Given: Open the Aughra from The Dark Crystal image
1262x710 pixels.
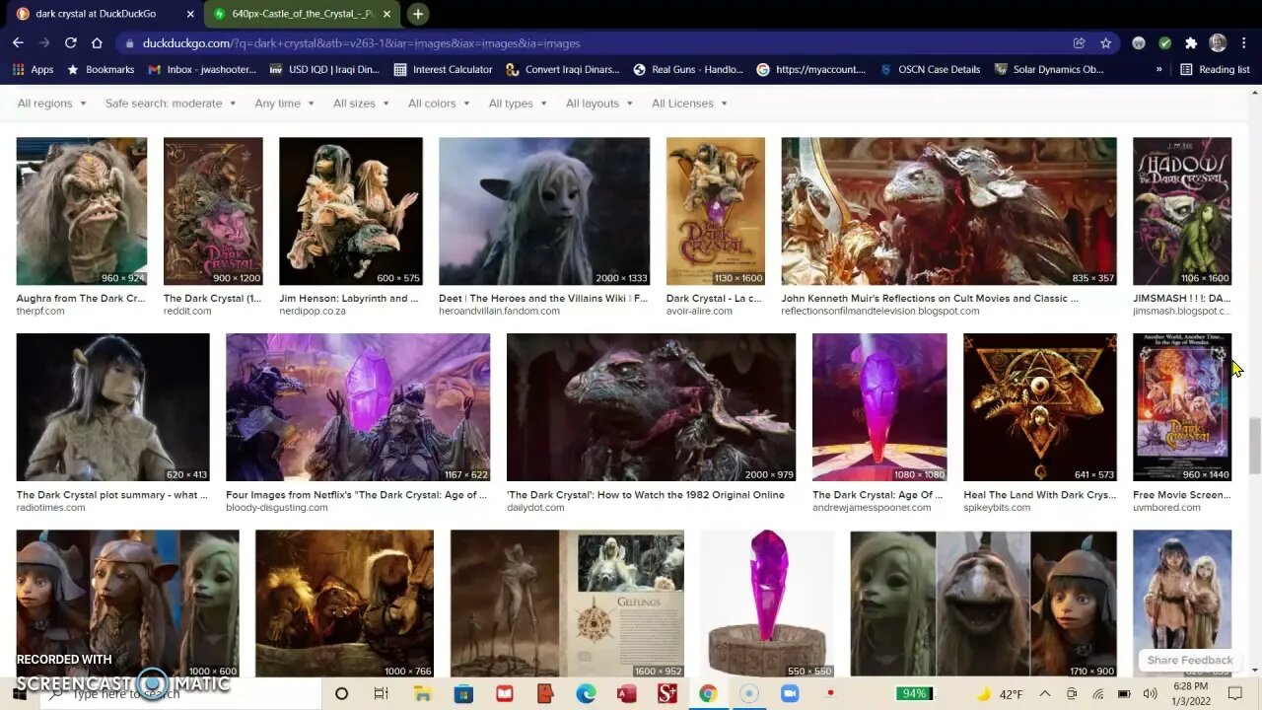Looking at the screenshot, I should [x=81, y=211].
